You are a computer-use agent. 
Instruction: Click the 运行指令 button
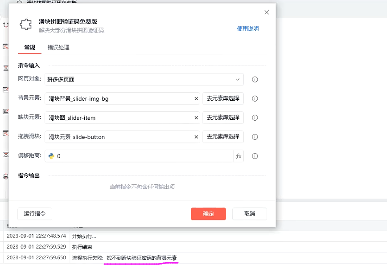click(35, 214)
